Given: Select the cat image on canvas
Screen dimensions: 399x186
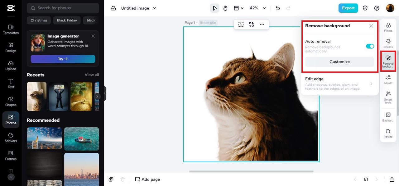Looking at the screenshot, I should tap(251, 94).
